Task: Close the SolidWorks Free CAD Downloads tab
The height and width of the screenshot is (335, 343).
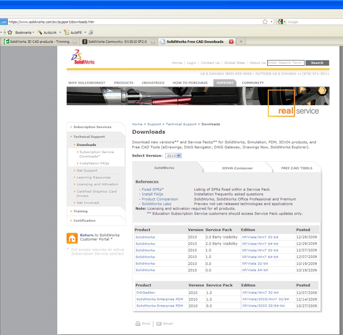Action: click(x=231, y=41)
